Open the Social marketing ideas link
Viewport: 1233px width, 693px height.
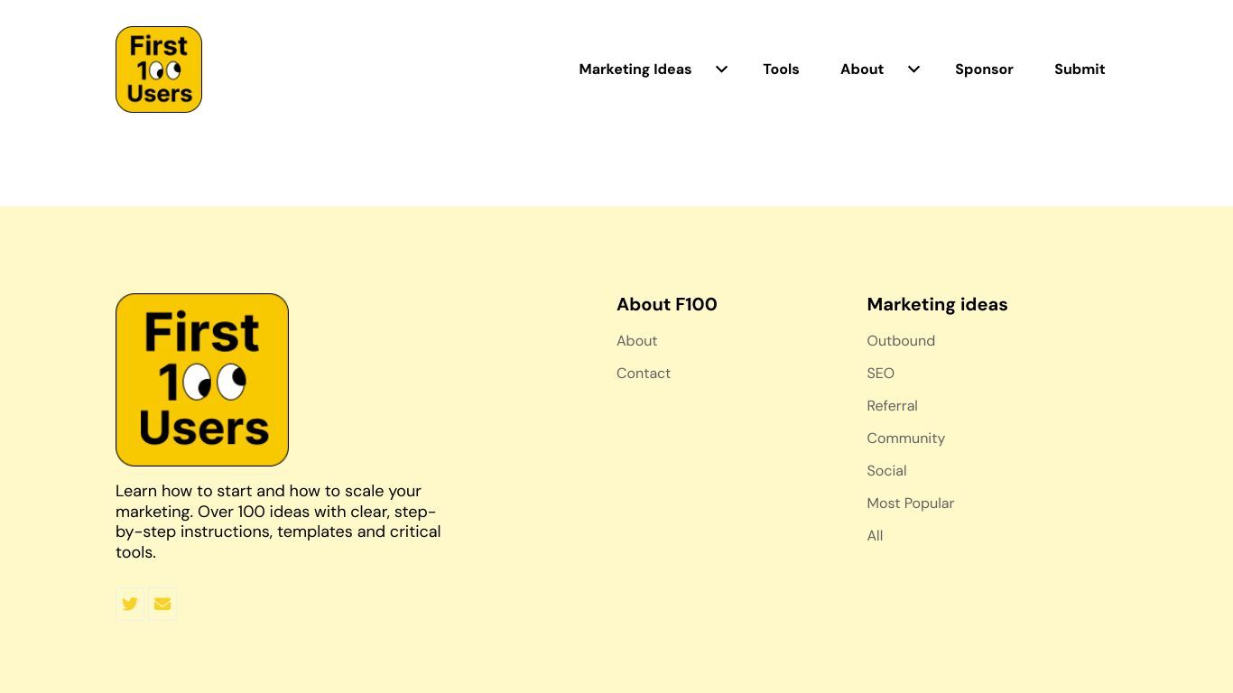[x=886, y=471]
